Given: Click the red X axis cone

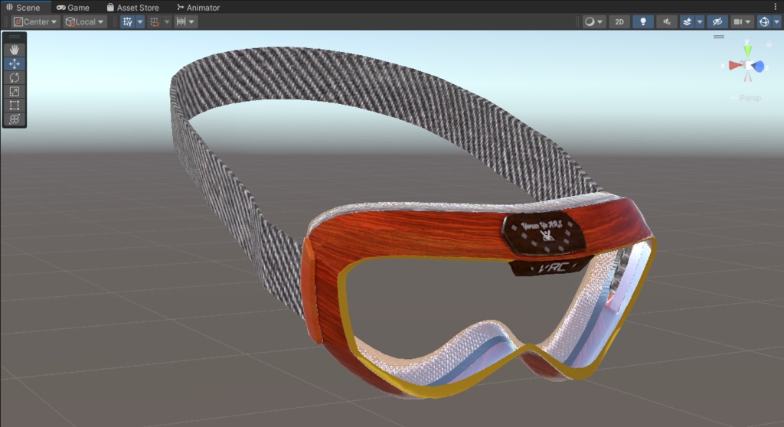Looking at the screenshot, I should tap(735, 65).
